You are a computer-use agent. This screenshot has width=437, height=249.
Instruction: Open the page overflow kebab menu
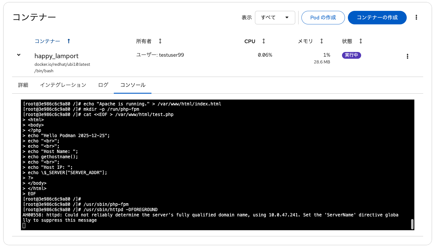click(416, 17)
